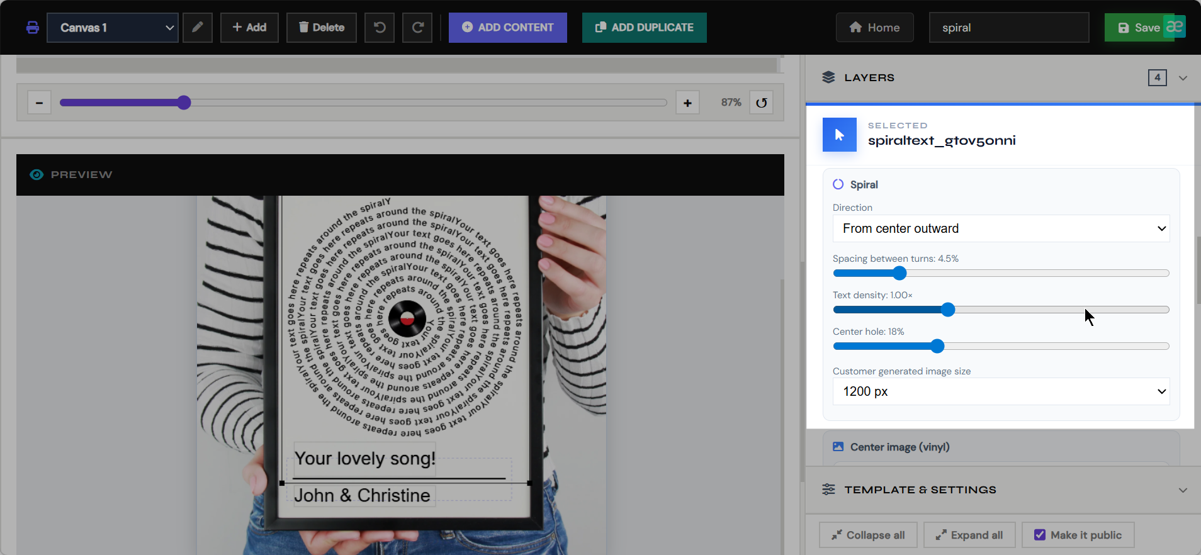Open the Customer generated image size dropdown
Screen dimensions: 1201x555
click(x=1001, y=391)
